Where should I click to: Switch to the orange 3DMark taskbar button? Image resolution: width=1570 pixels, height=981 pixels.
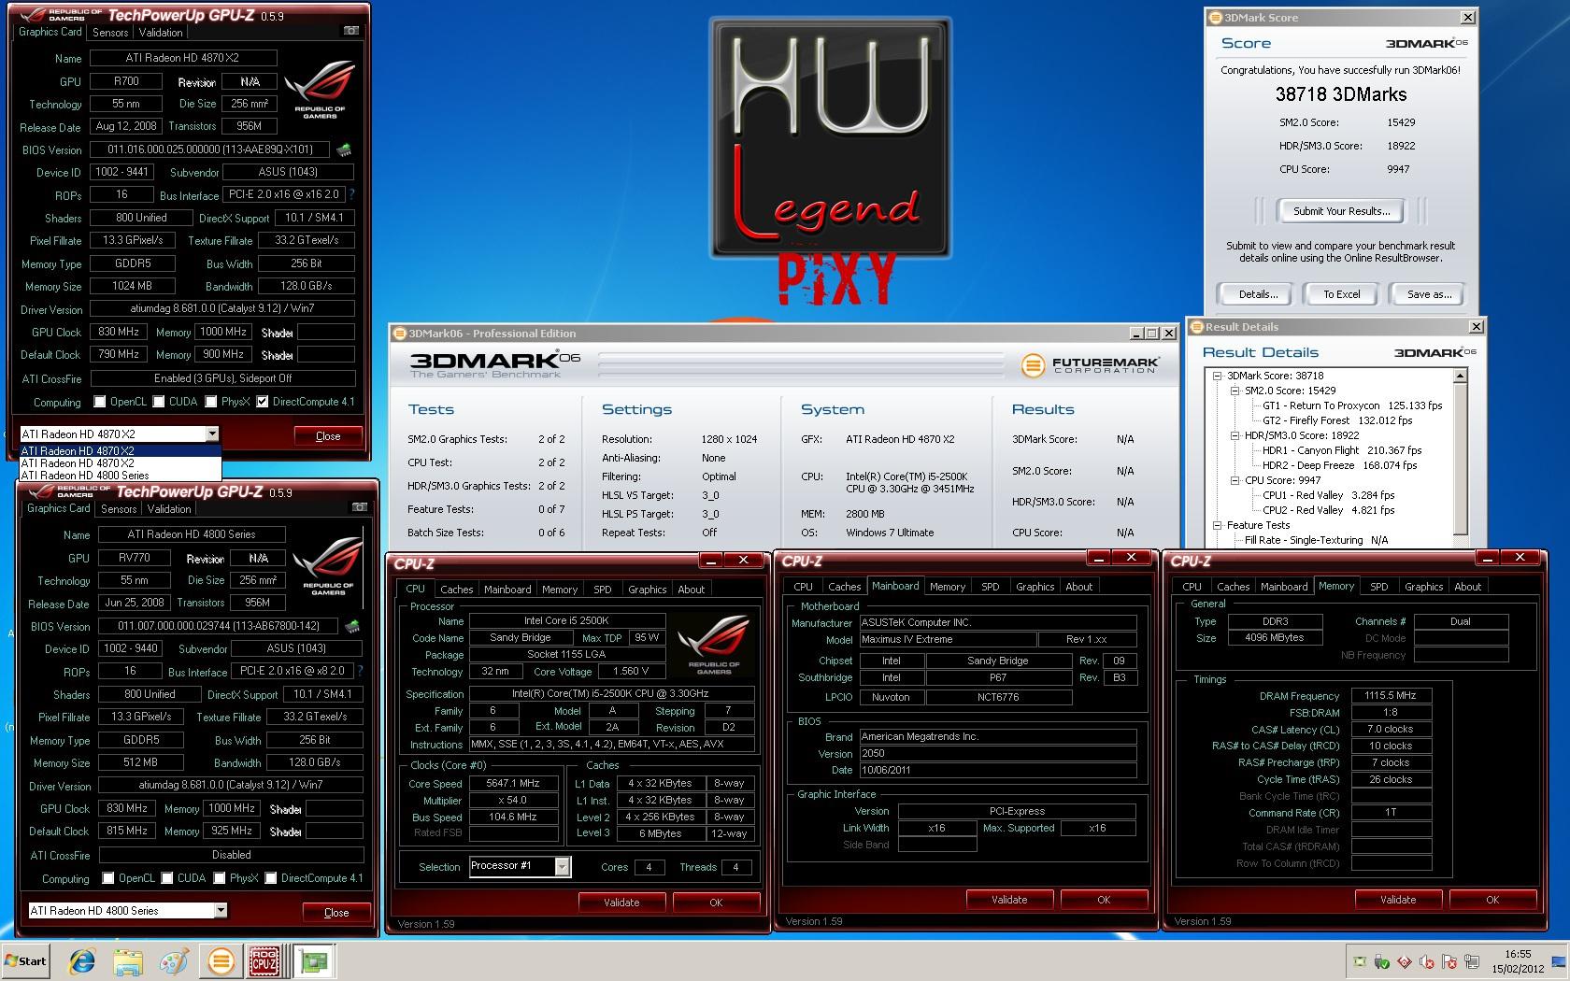pyautogui.click(x=221, y=960)
